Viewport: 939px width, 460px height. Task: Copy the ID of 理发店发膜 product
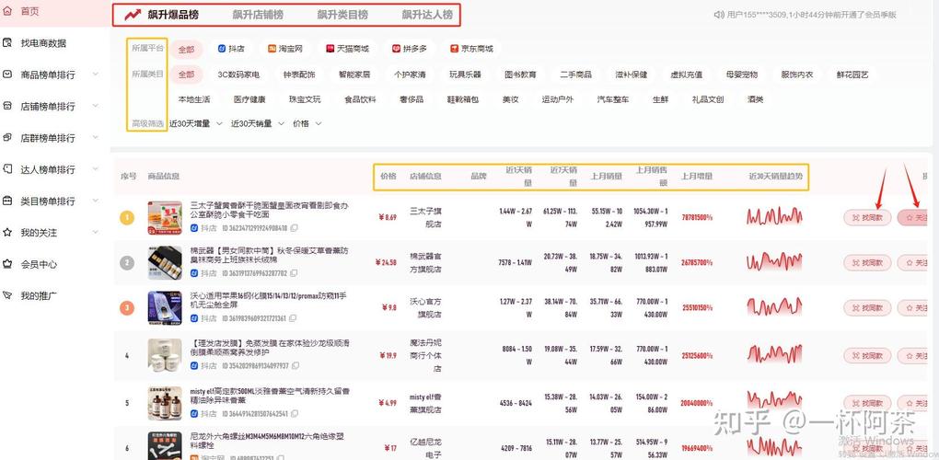point(296,365)
